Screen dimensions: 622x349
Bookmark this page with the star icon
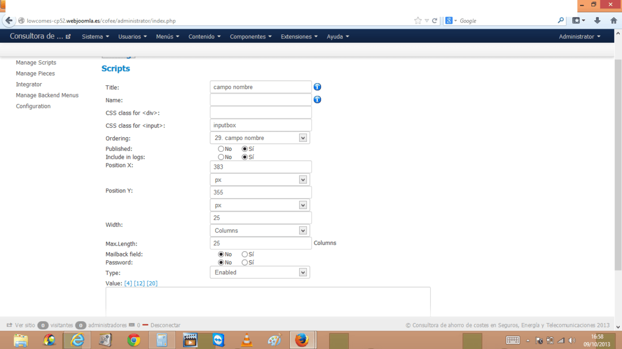point(418,20)
